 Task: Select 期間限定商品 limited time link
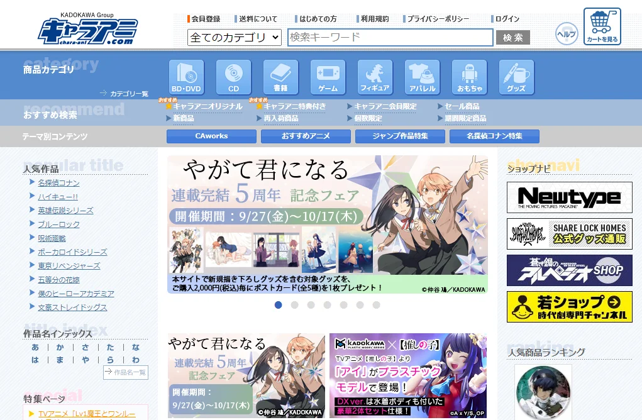click(465, 118)
